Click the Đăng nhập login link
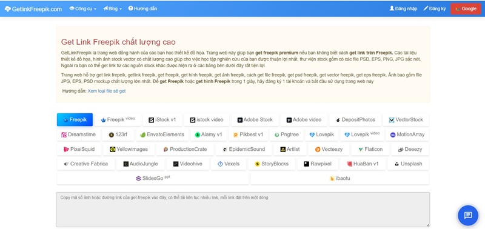Viewport: 485px width, 229px height. coord(403,8)
